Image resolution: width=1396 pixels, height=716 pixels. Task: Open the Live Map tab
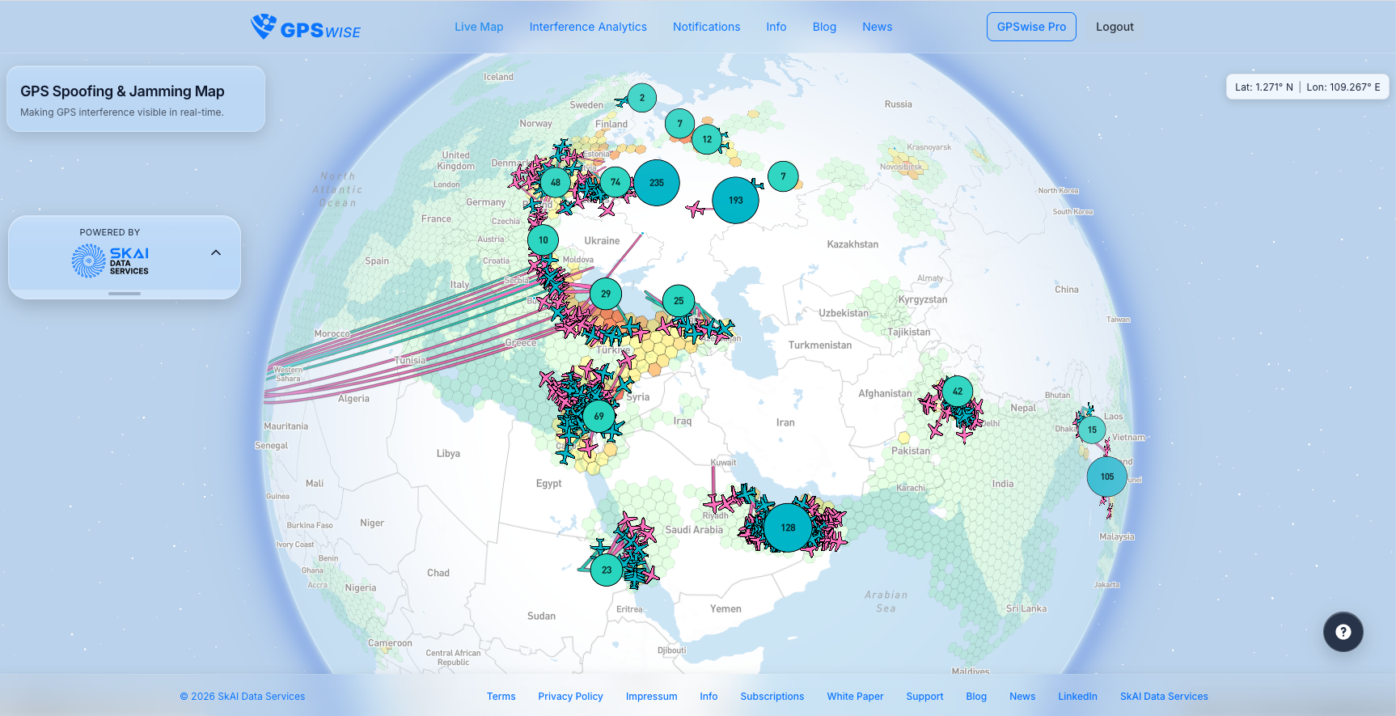click(479, 27)
